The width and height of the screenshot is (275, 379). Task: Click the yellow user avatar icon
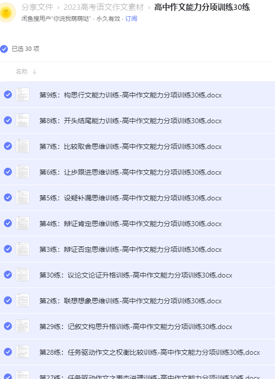[x=7, y=12]
